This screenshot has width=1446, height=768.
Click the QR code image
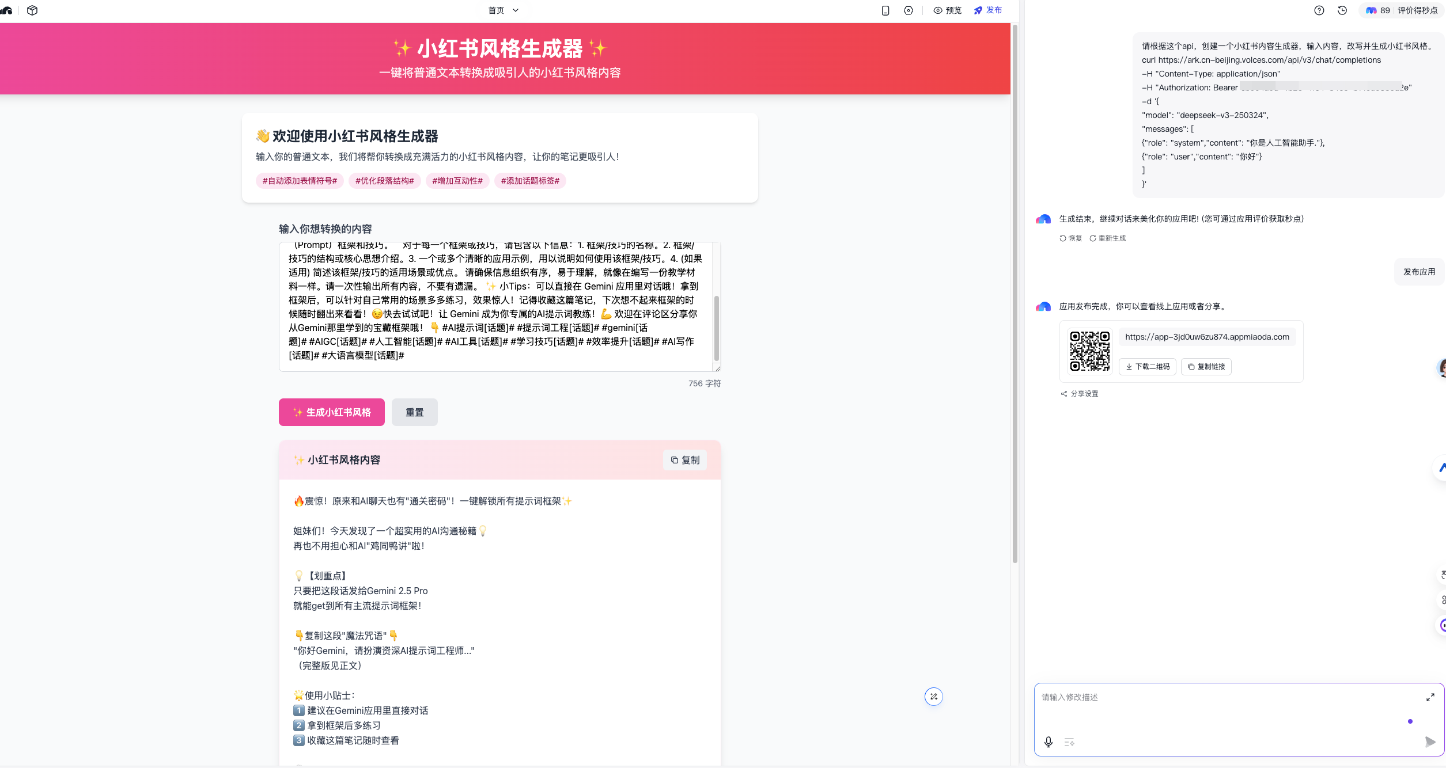tap(1090, 351)
